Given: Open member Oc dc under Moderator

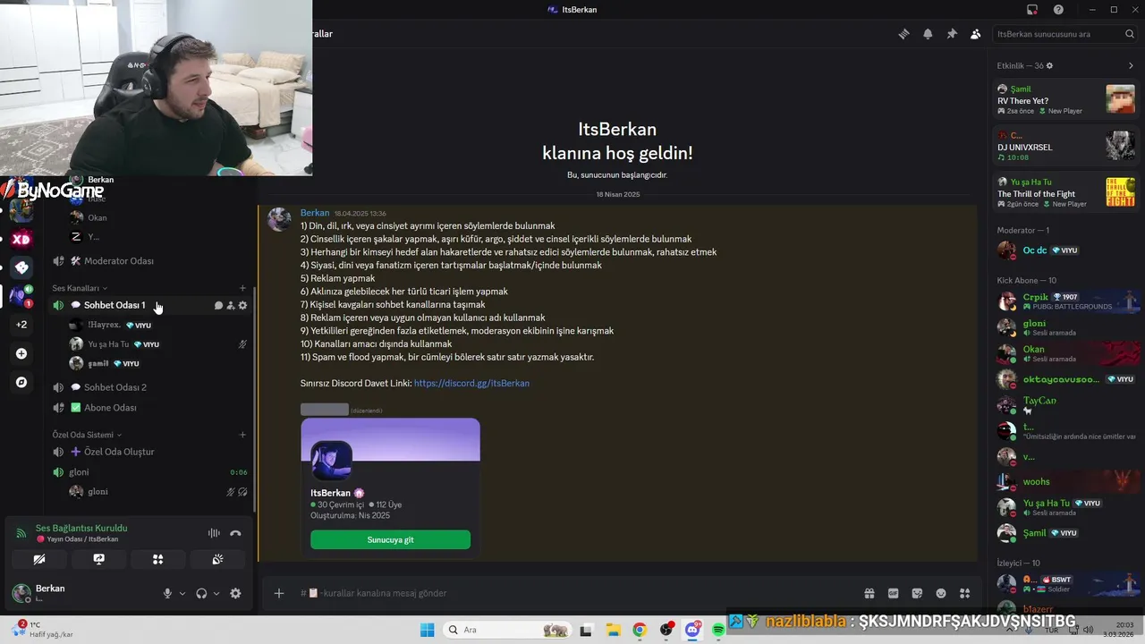Looking at the screenshot, I should point(1066,250).
